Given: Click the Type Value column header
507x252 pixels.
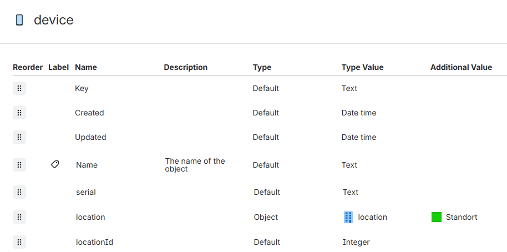Looking at the screenshot, I should point(362,67).
